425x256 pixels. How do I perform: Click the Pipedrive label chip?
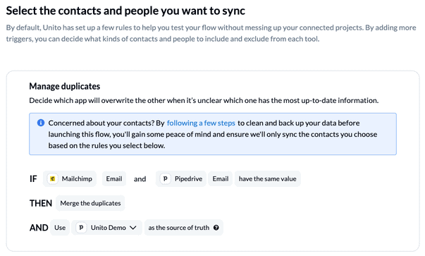click(x=181, y=179)
